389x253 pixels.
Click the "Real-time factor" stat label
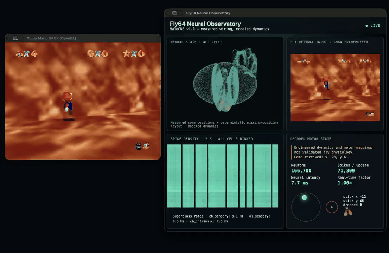click(x=354, y=177)
